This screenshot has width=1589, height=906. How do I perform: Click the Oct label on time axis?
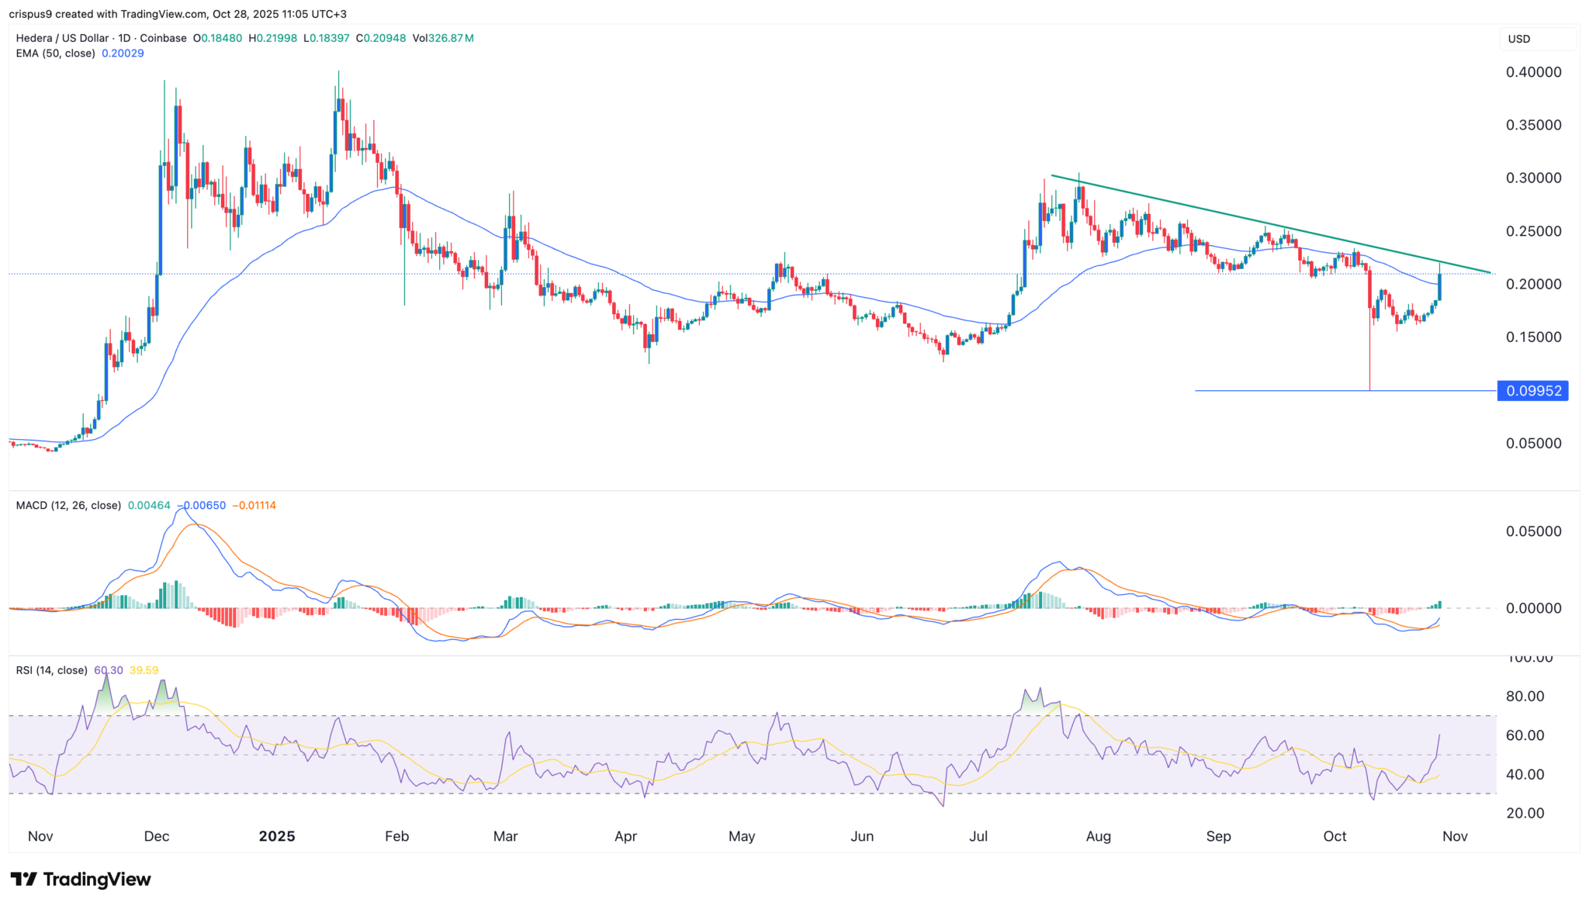click(x=1335, y=836)
